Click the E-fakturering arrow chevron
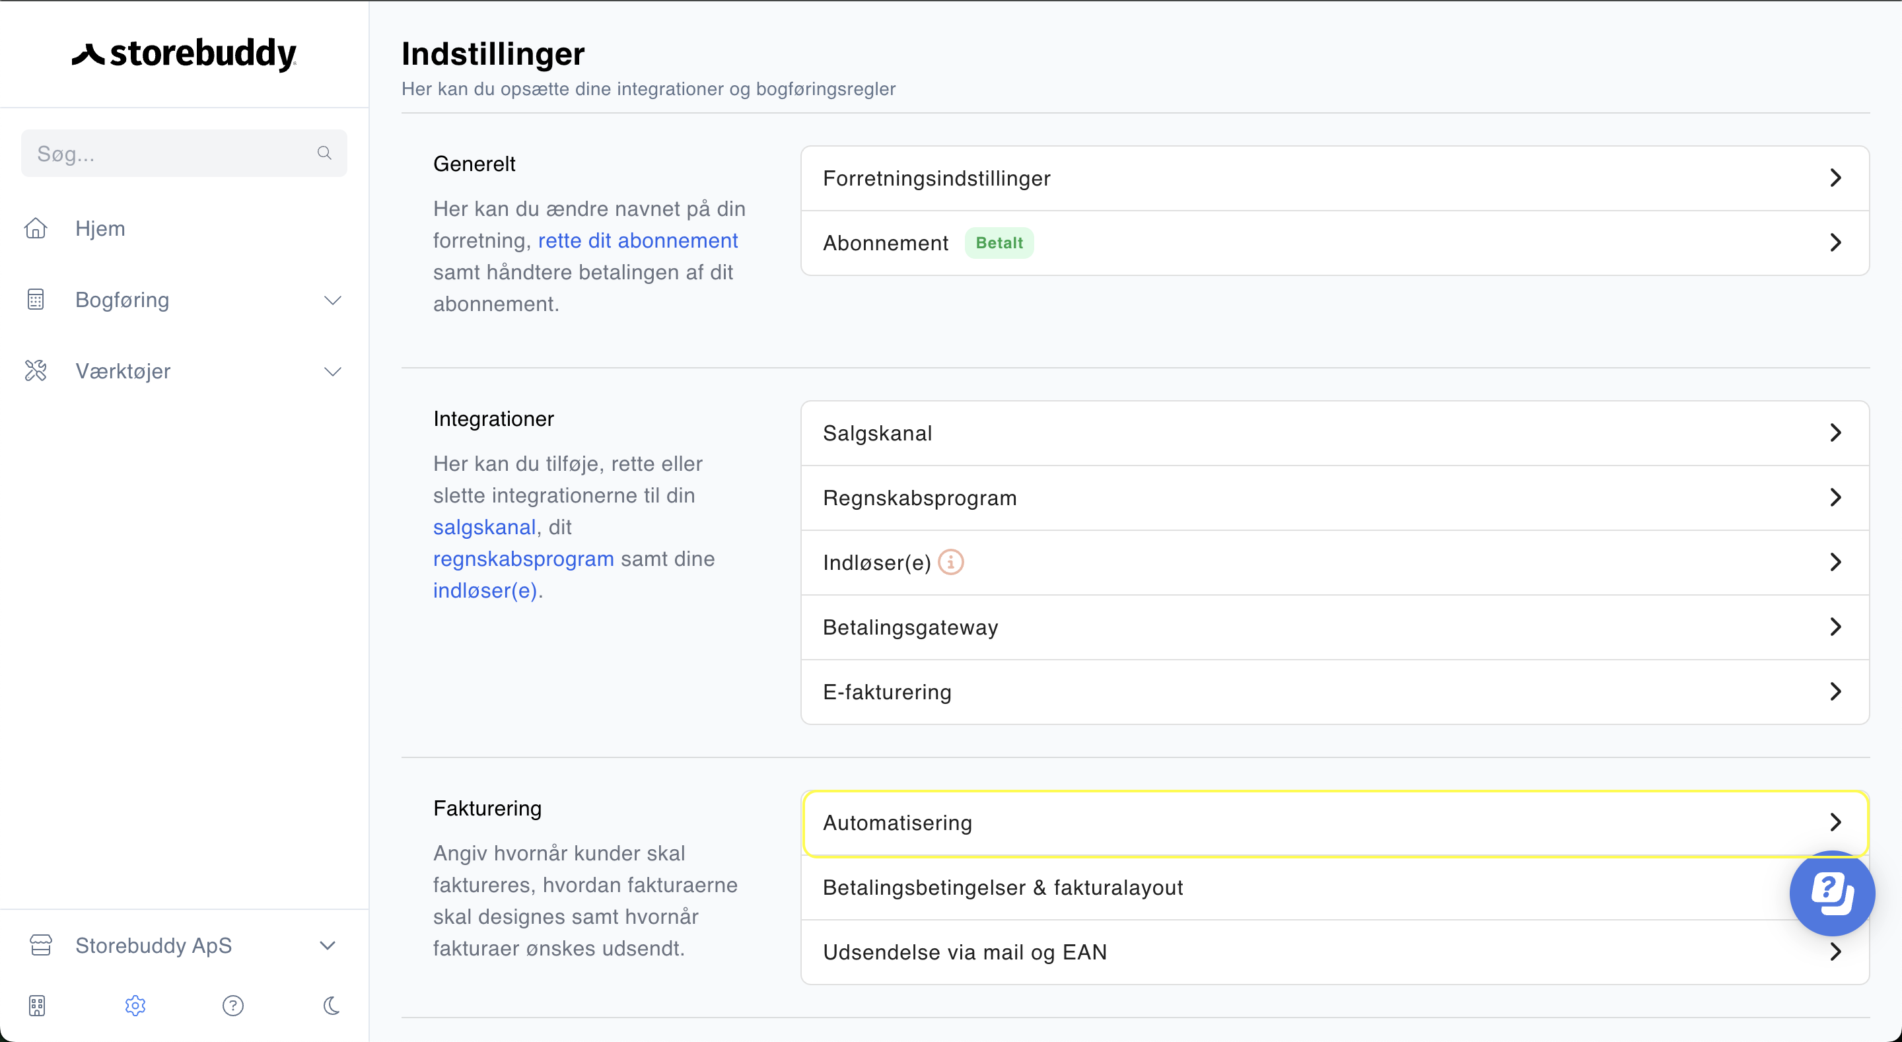1902x1042 pixels. [x=1835, y=691]
